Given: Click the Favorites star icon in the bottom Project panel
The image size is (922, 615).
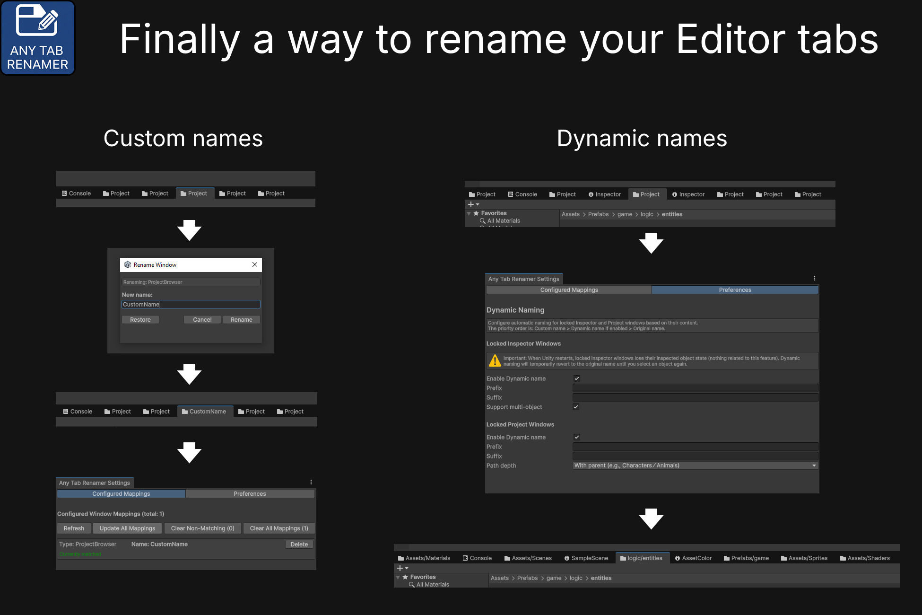Looking at the screenshot, I should pyautogui.click(x=405, y=577).
